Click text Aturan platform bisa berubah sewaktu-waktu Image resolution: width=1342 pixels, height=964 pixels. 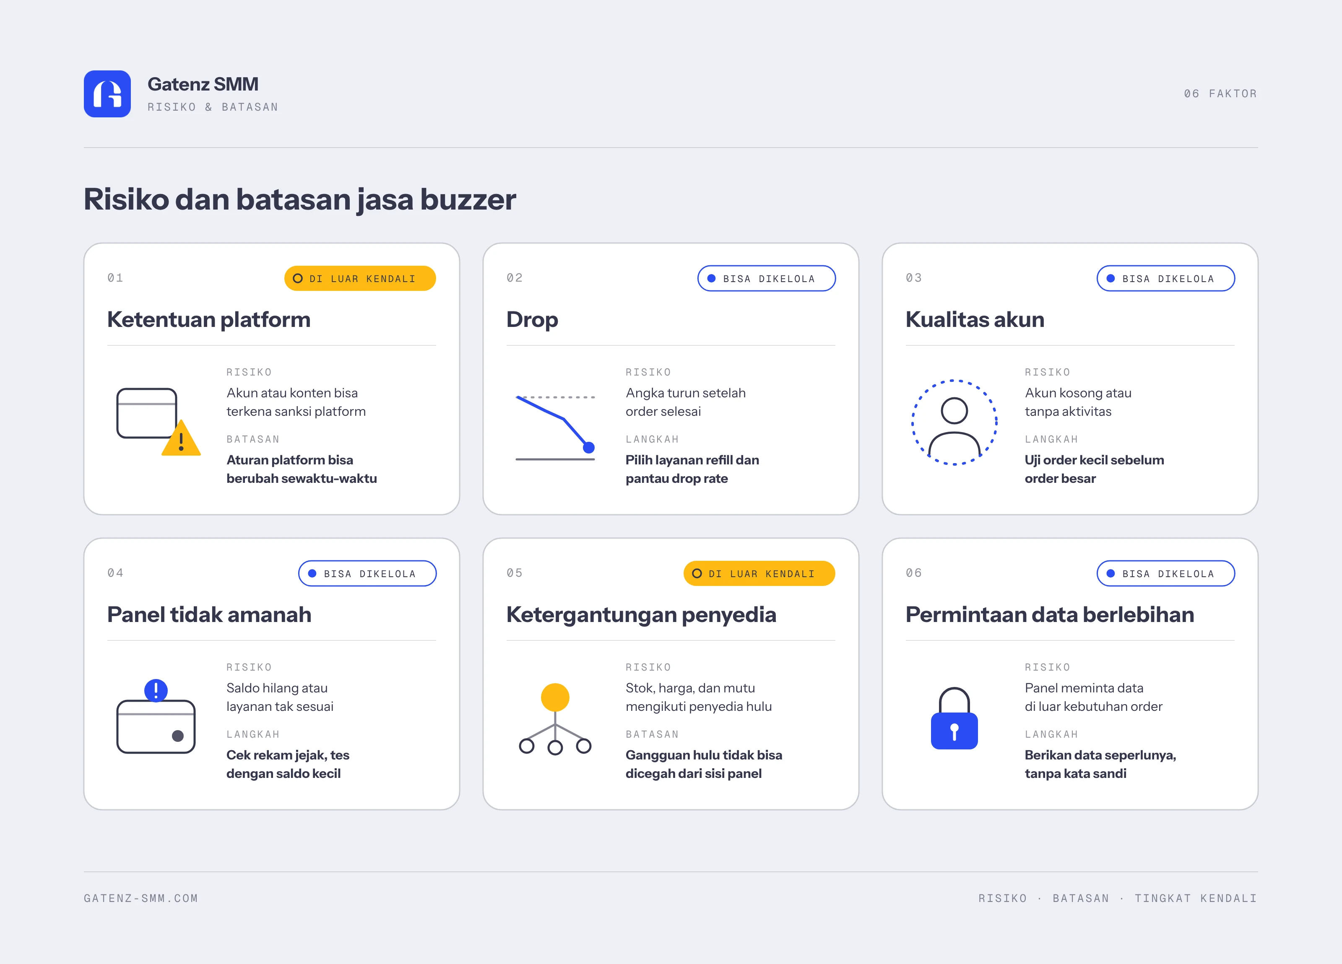(x=302, y=469)
